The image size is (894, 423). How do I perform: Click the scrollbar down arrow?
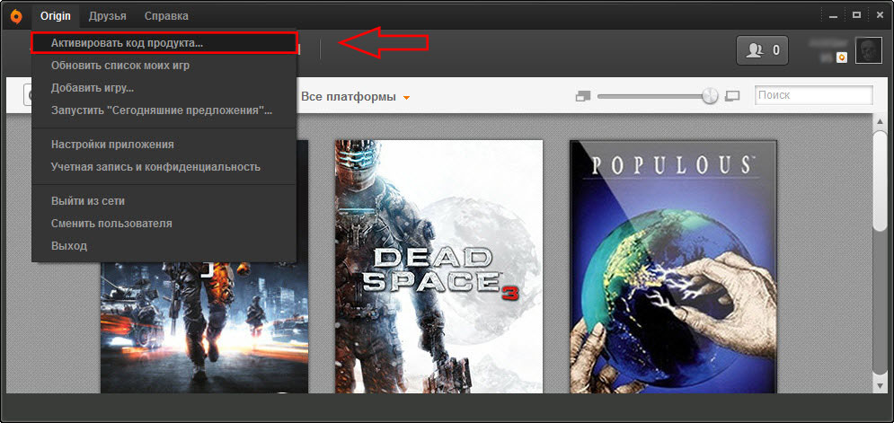[x=880, y=386]
